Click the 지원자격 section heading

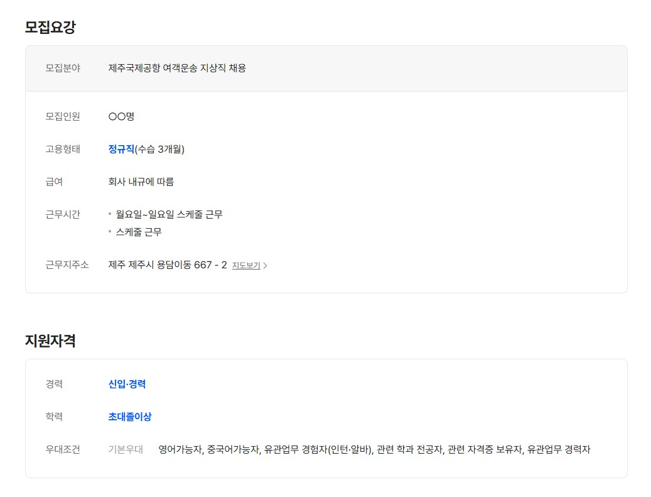pos(50,341)
